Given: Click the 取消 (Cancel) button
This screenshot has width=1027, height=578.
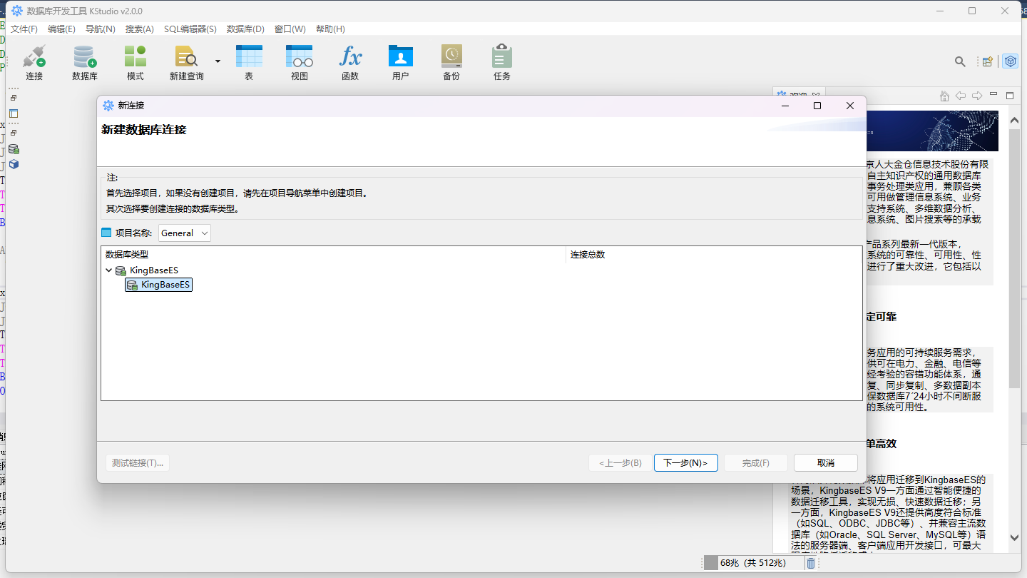Looking at the screenshot, I should (x=825, y=462).
